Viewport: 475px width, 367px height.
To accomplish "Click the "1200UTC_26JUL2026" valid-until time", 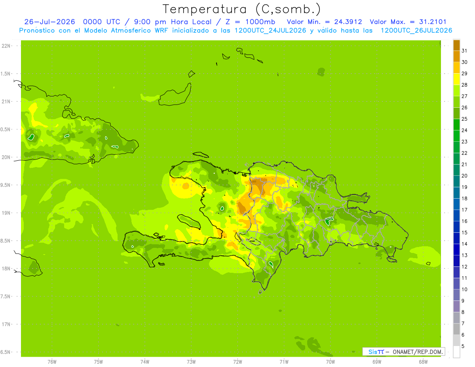I will coord(416,30).
